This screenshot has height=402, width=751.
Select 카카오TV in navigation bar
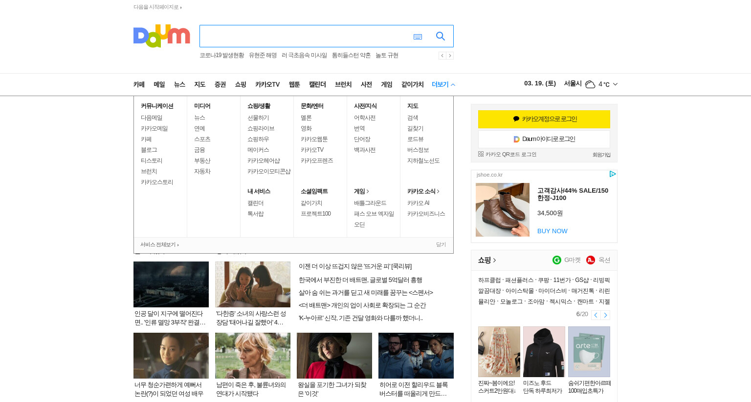[x=267, y=84]
